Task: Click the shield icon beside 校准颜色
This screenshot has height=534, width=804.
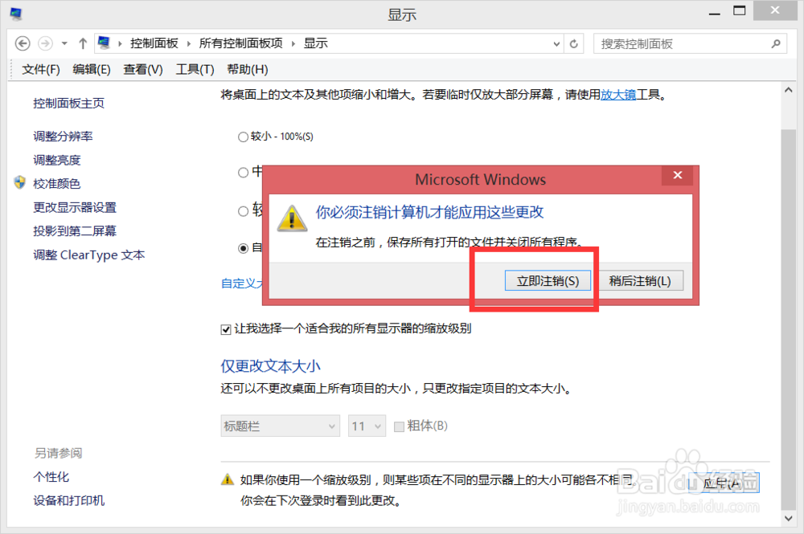Action: [x=19, y=183]
